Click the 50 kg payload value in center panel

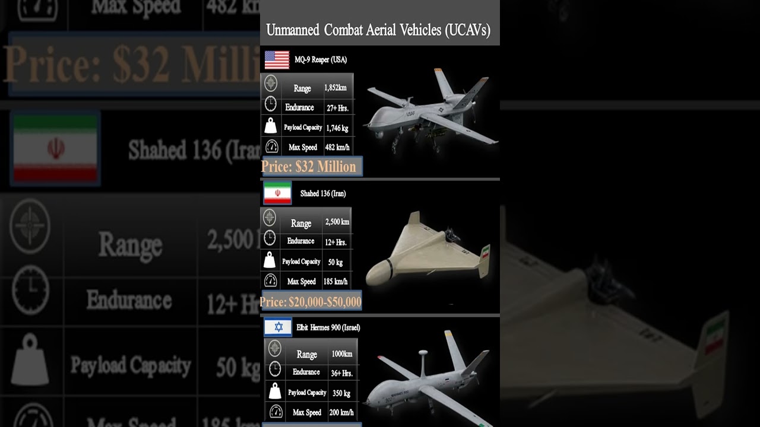point(335,262)
